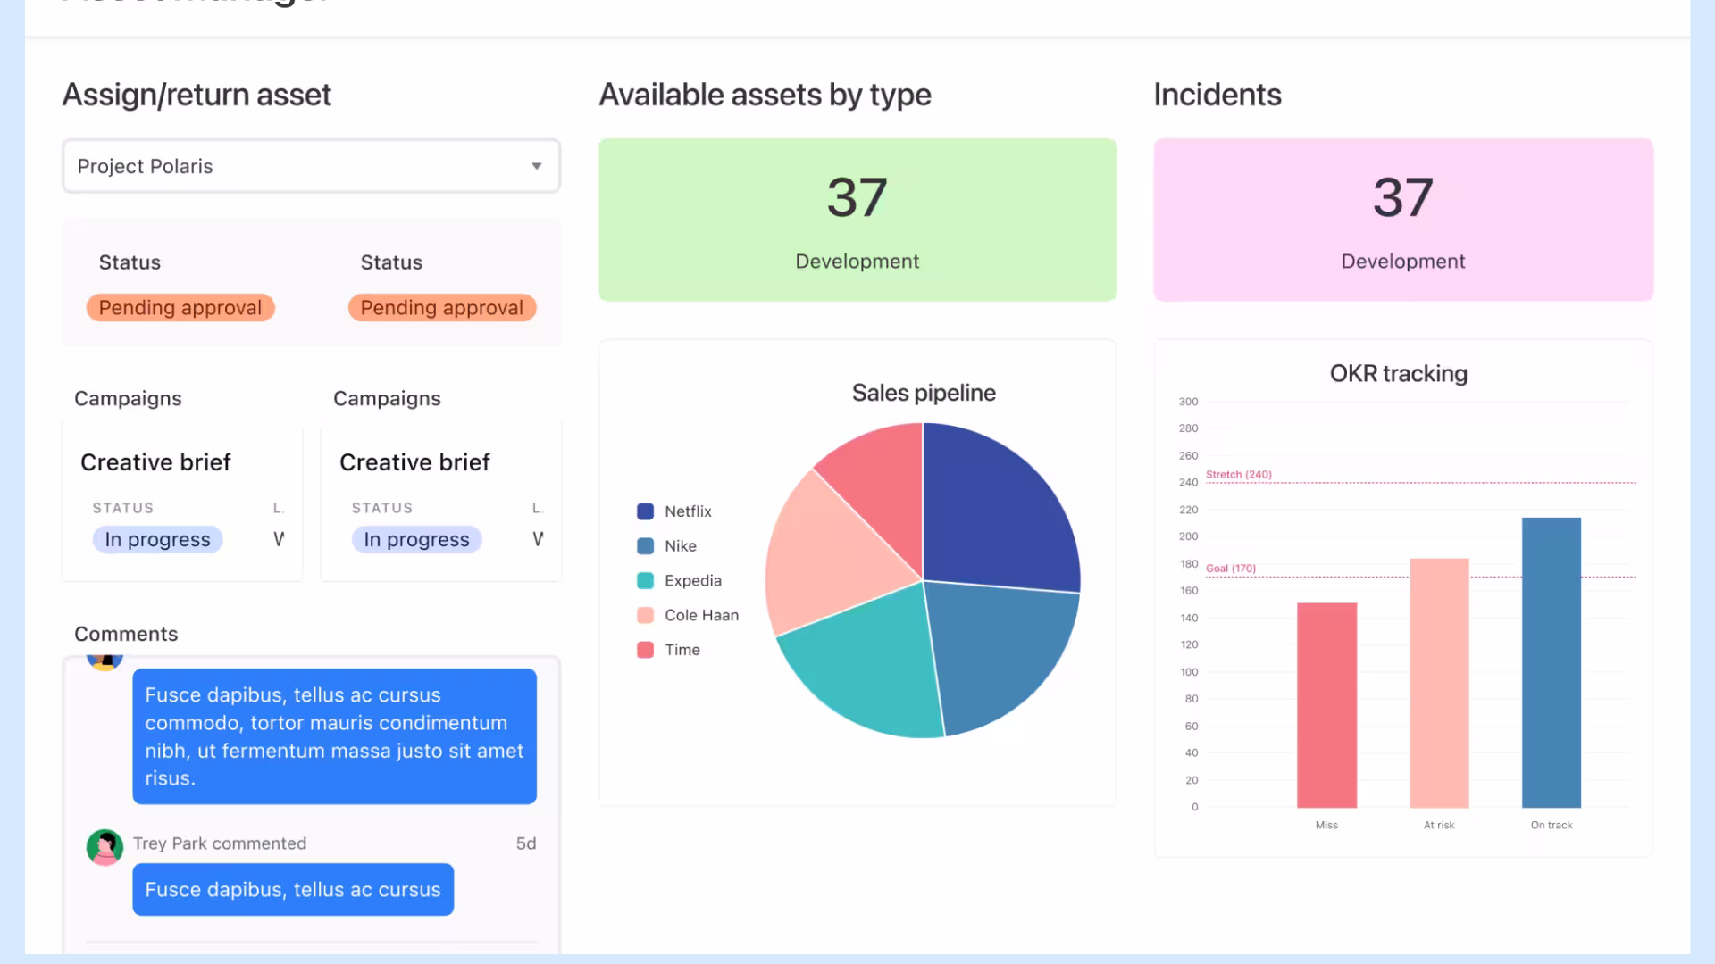Toggle Expedia legend entry
The height and width of the screenshot is (964, 1715).
(x=691, y=581)
